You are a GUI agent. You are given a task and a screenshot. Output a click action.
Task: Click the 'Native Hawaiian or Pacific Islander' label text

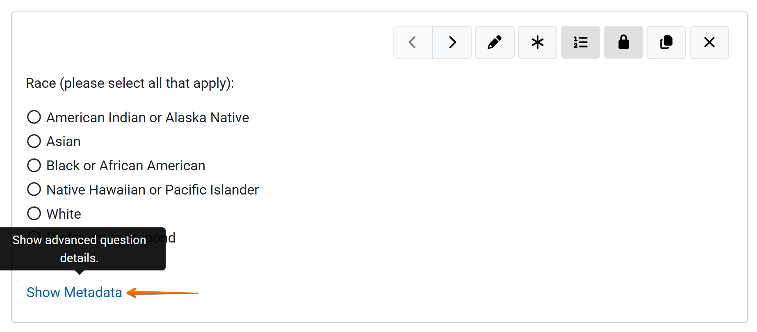pos(153,190)
